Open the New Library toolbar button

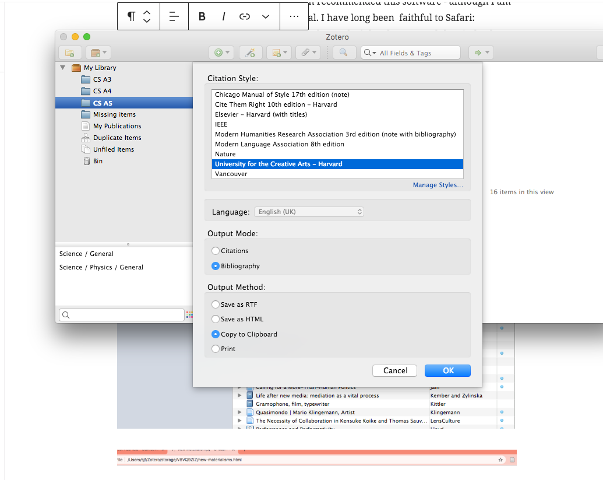coord(97,52)
